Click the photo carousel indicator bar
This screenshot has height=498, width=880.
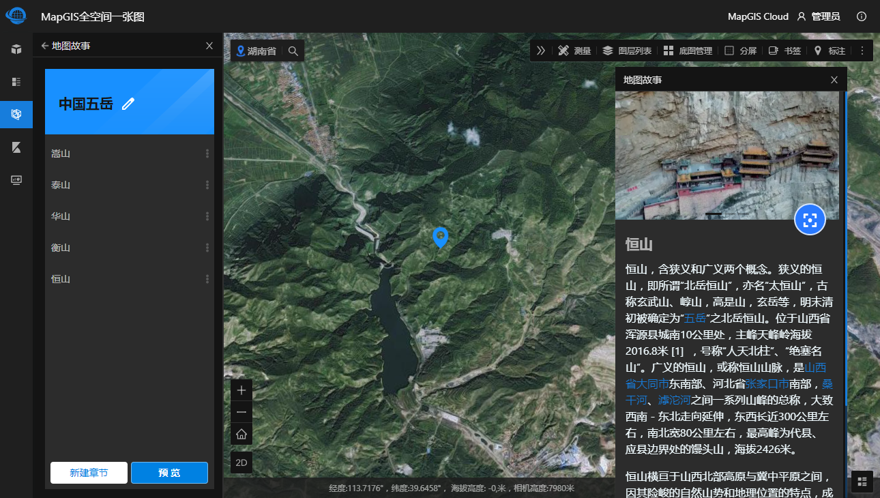714,214
